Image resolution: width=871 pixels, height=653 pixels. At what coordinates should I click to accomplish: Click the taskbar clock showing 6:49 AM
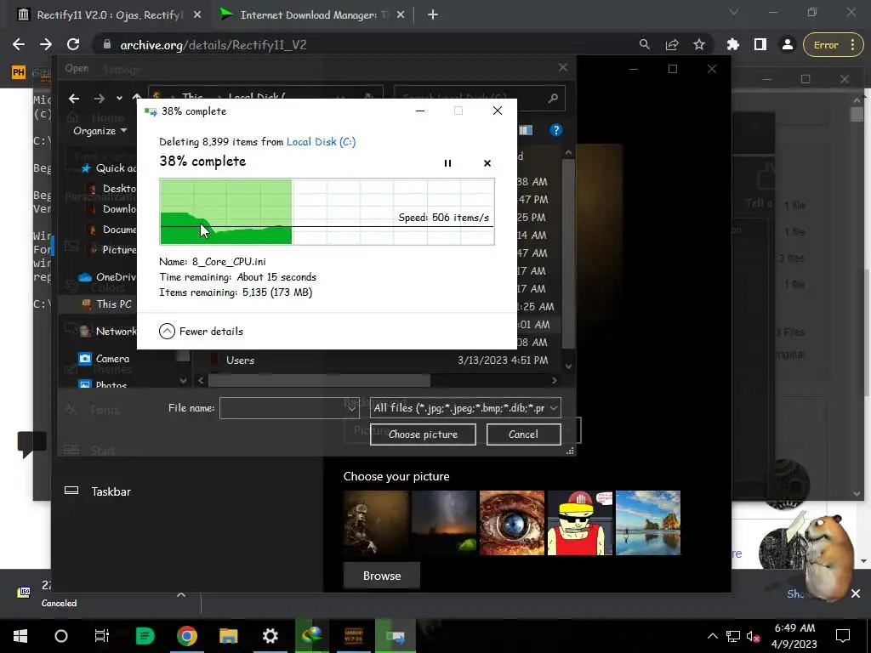point(794,636)
